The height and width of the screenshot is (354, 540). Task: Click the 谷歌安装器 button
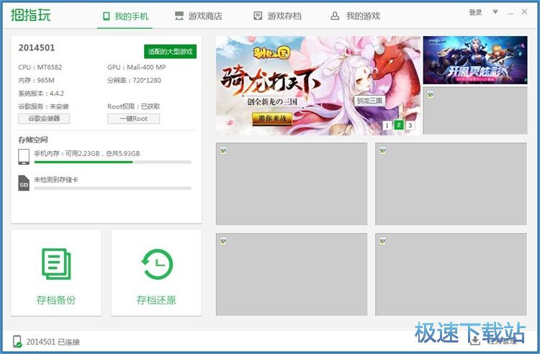pos(44,119)
